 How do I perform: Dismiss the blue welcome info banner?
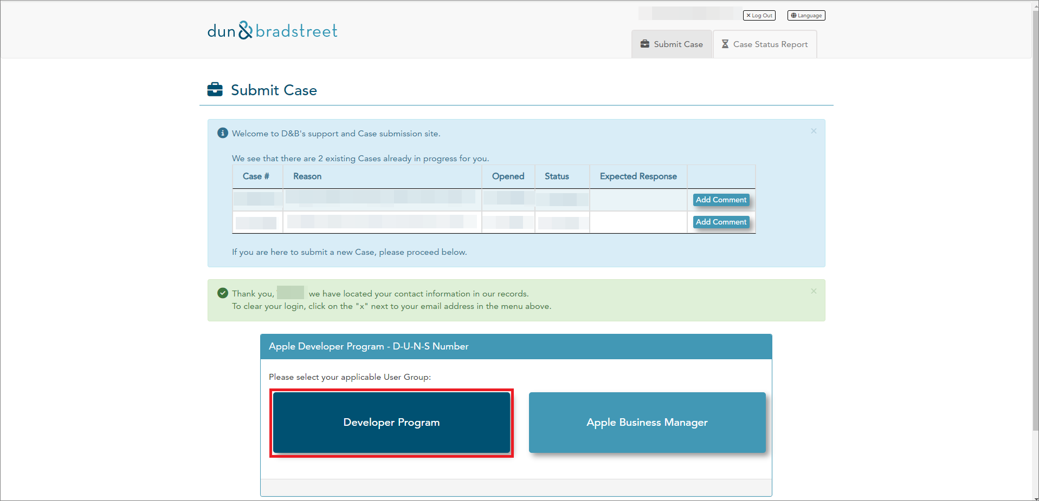(x=814, y=131)
